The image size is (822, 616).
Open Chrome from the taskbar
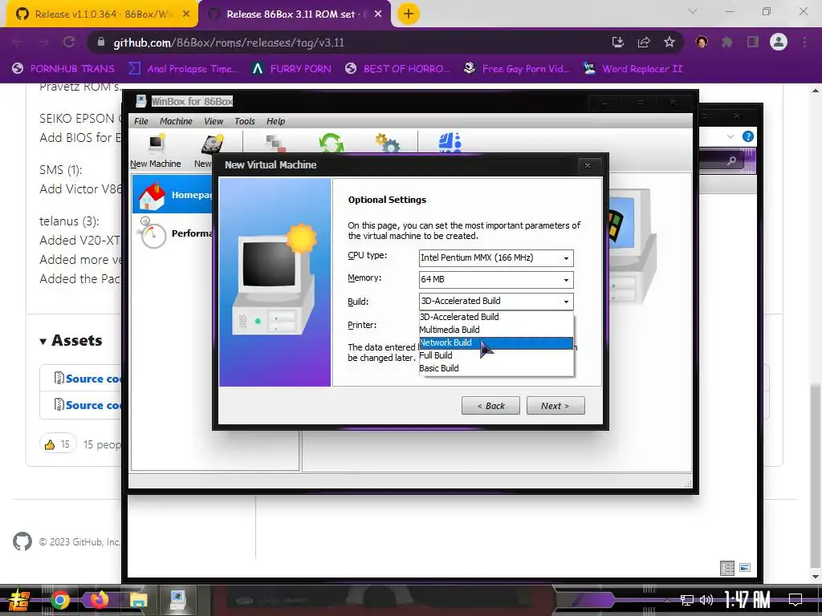[60, 600]
